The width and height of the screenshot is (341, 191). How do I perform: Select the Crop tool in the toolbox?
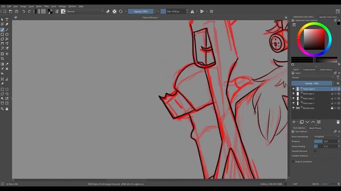coord(2,58)
